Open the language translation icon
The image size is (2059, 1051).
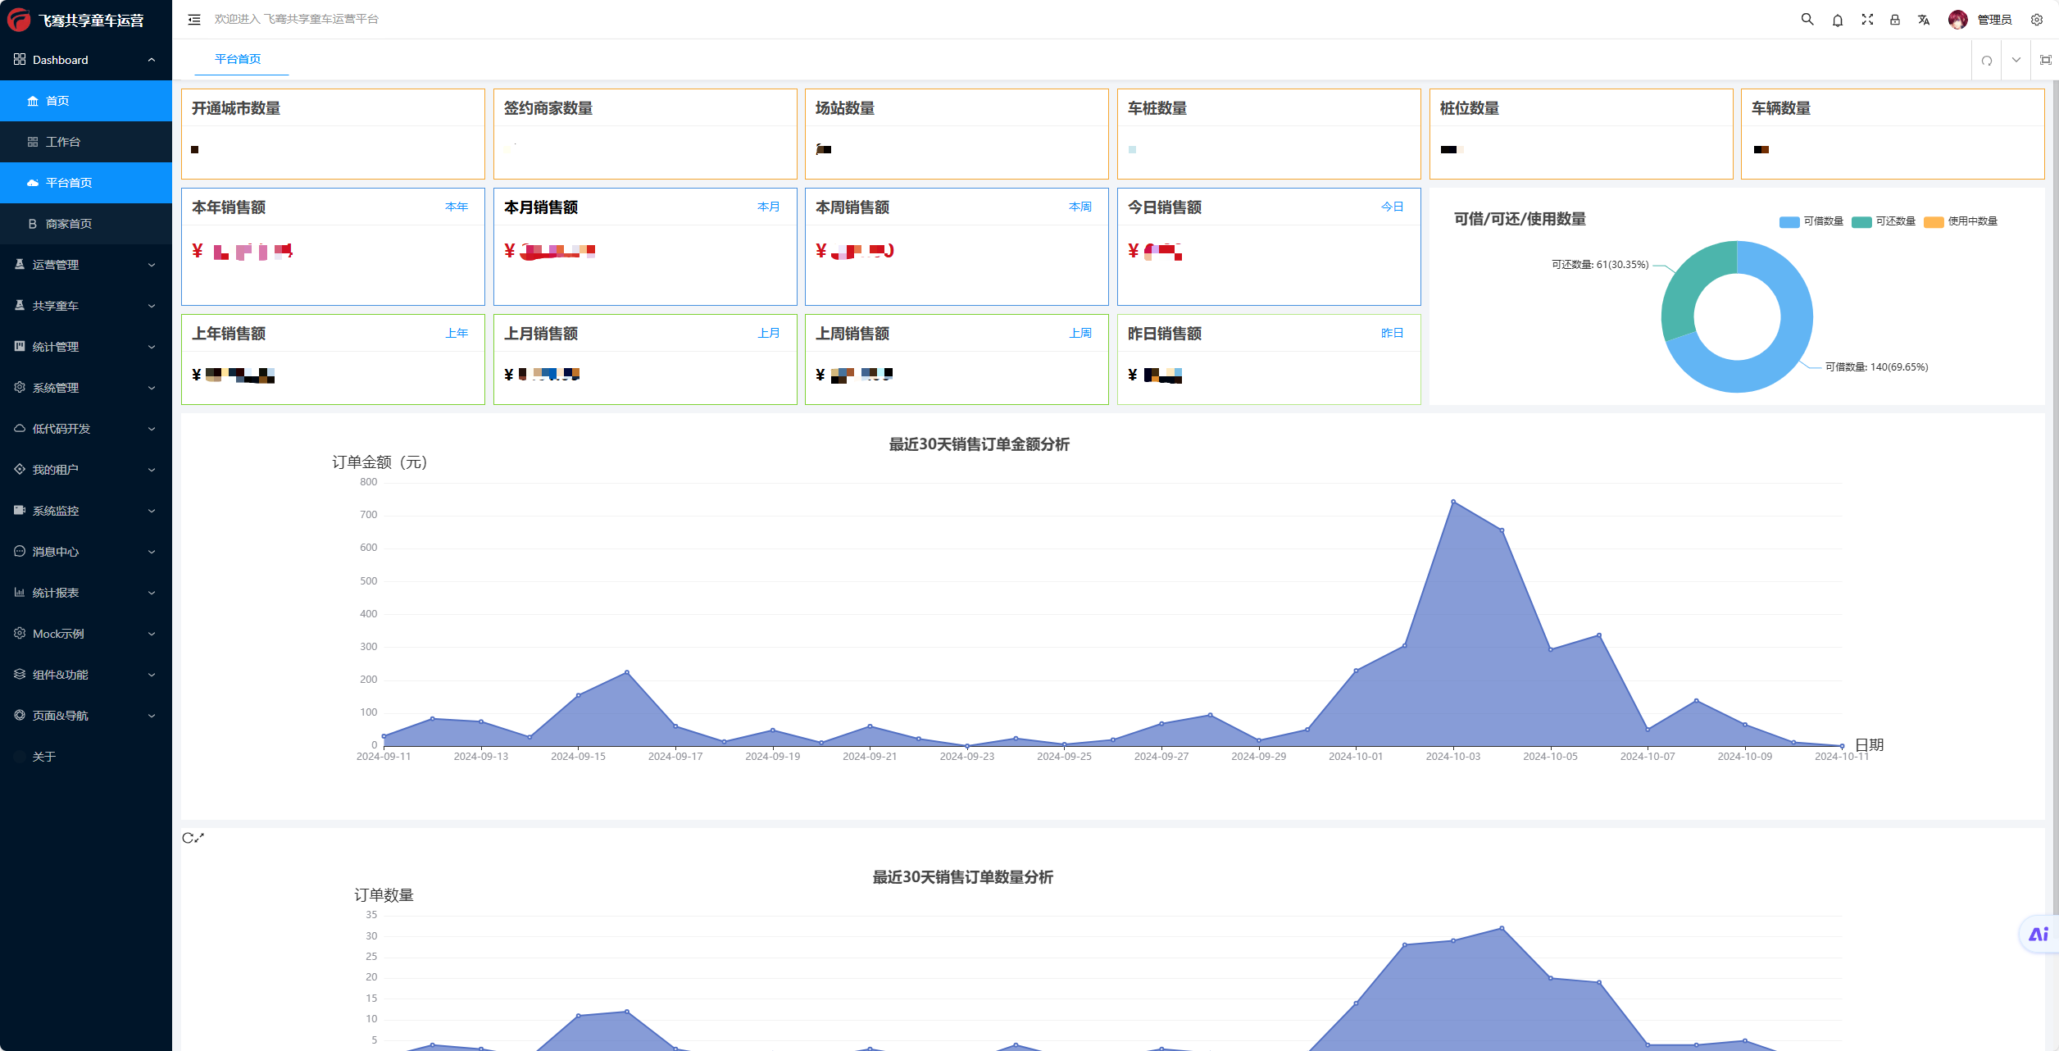point(1924,20)
